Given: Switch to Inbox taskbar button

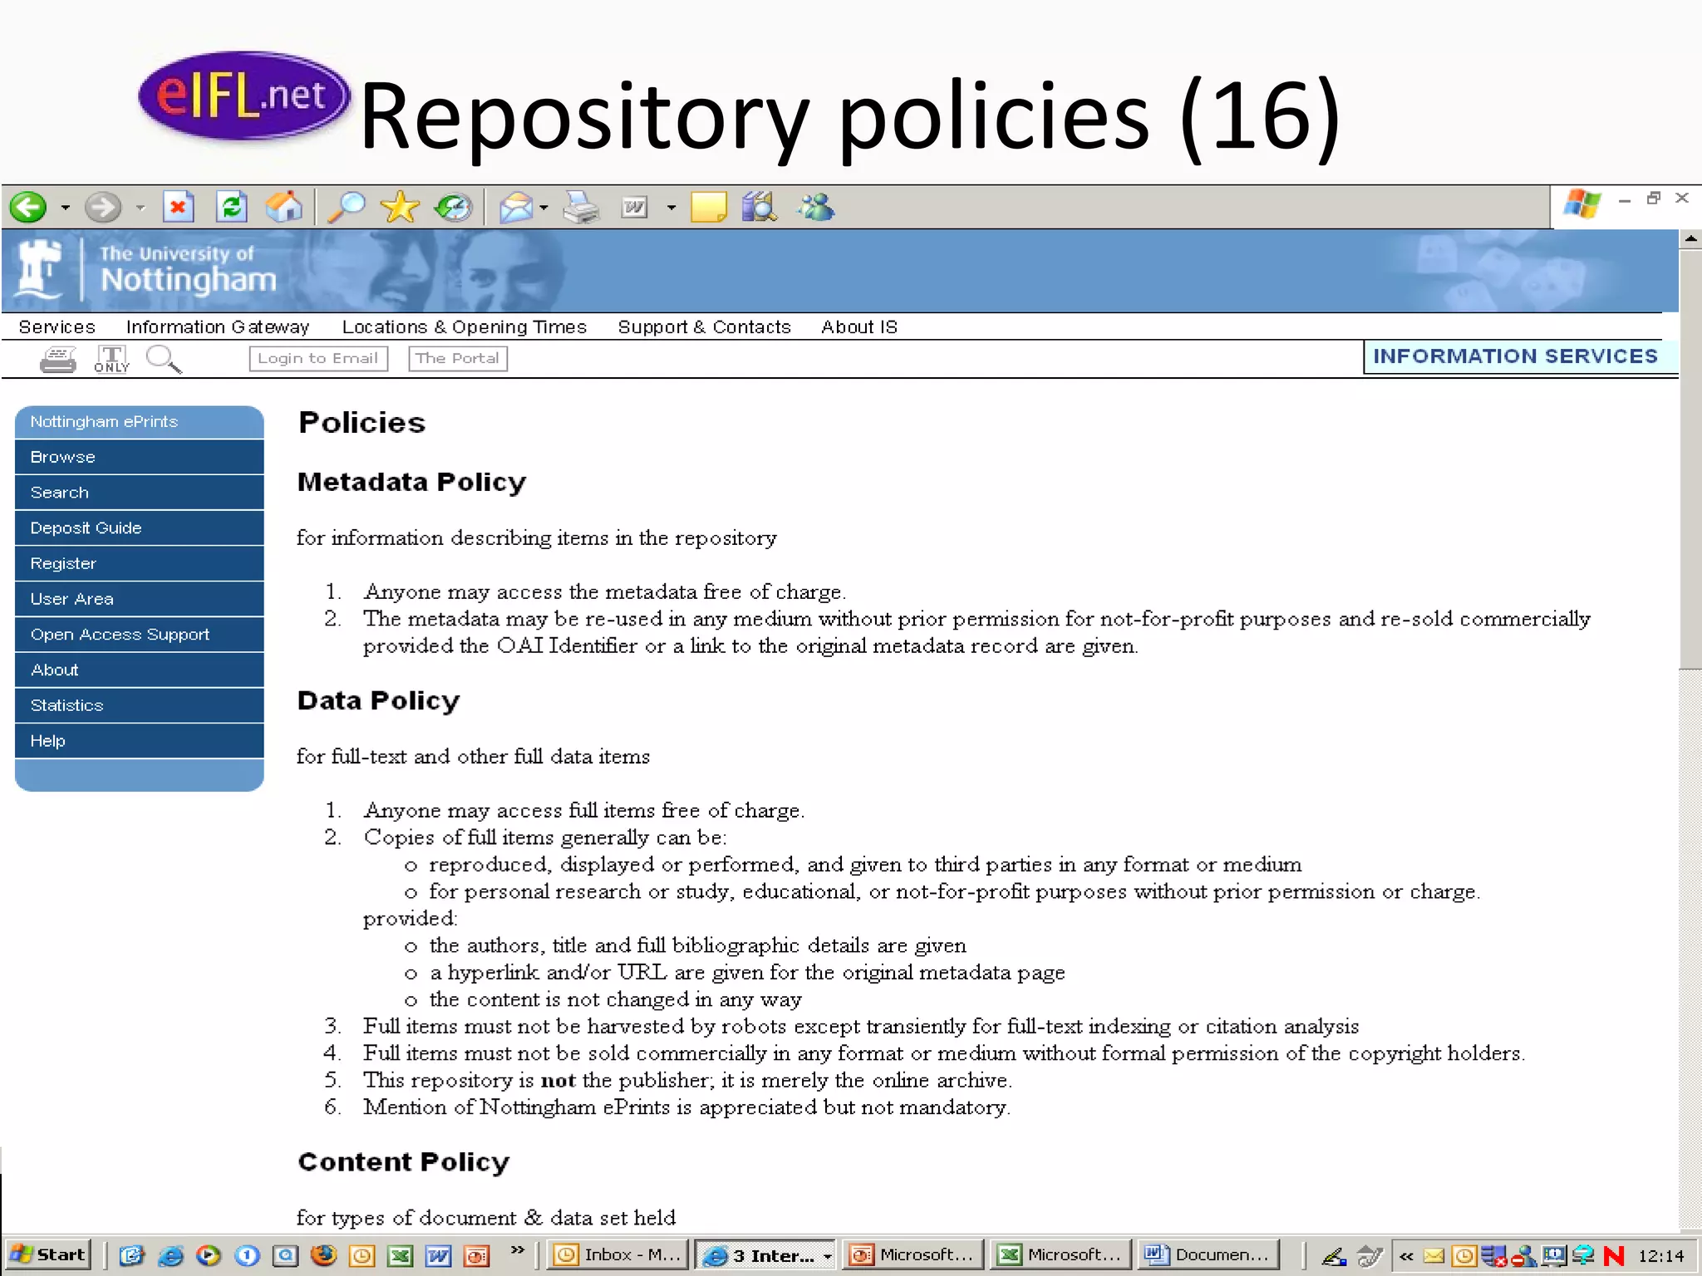Looking at the screenshot, I should click(618, 1255).
